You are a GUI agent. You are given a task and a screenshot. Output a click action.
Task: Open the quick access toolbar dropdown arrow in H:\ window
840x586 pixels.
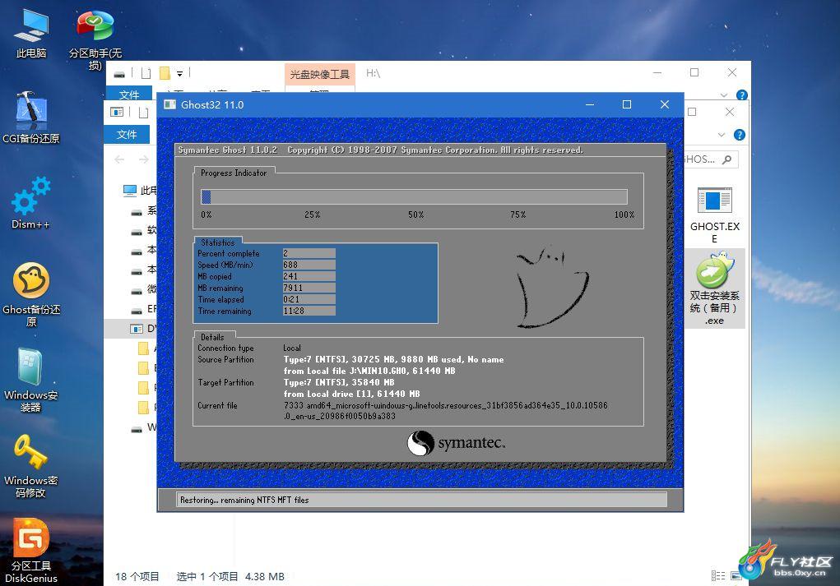180,74
